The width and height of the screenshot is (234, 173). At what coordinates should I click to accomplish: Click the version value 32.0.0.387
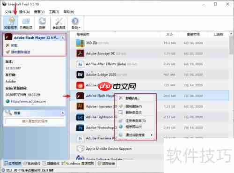click(13, 68)
